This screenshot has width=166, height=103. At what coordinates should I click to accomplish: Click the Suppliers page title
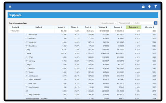point(15,15)
